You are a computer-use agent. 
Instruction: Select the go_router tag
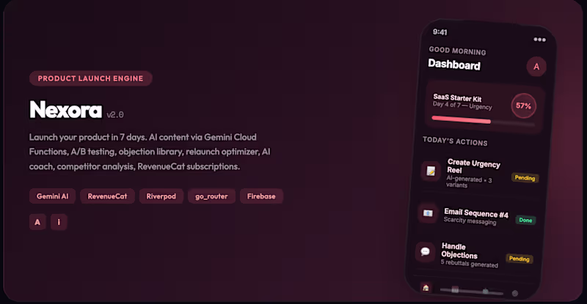211,196
